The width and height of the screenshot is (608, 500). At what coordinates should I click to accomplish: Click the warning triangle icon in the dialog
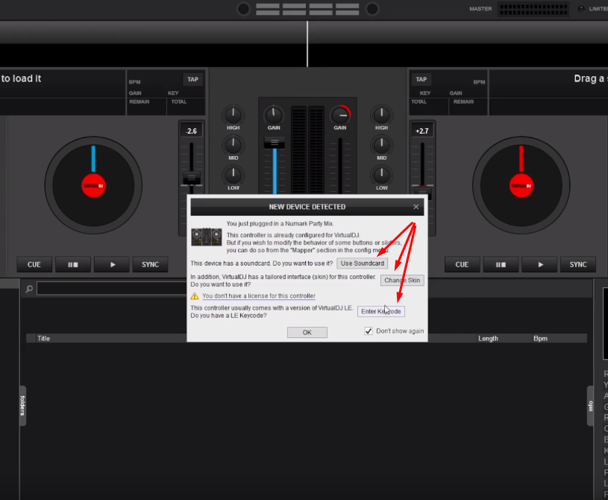pos(195,296)
